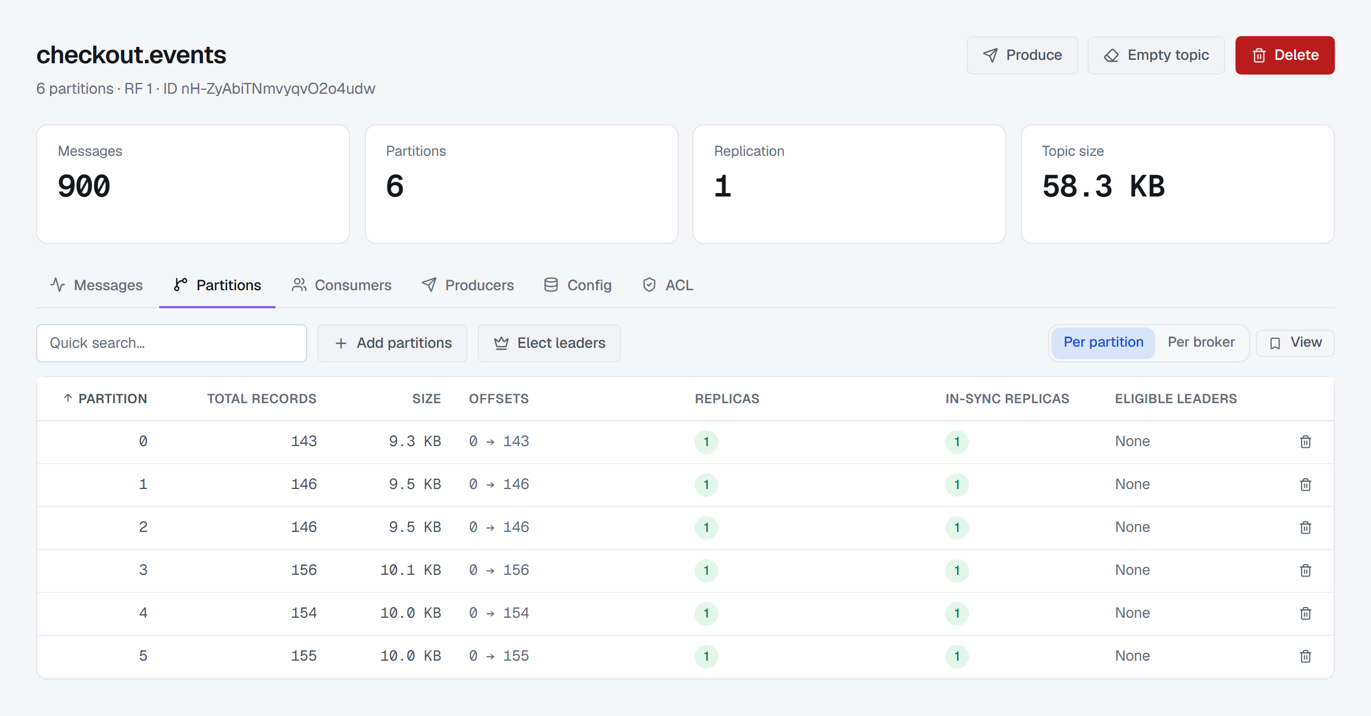Screen dimensions: 1371x716
Task: Click the topic ID nH-ZyAbiTNmvyqvO2o4udw text
Action: point(269,89)
